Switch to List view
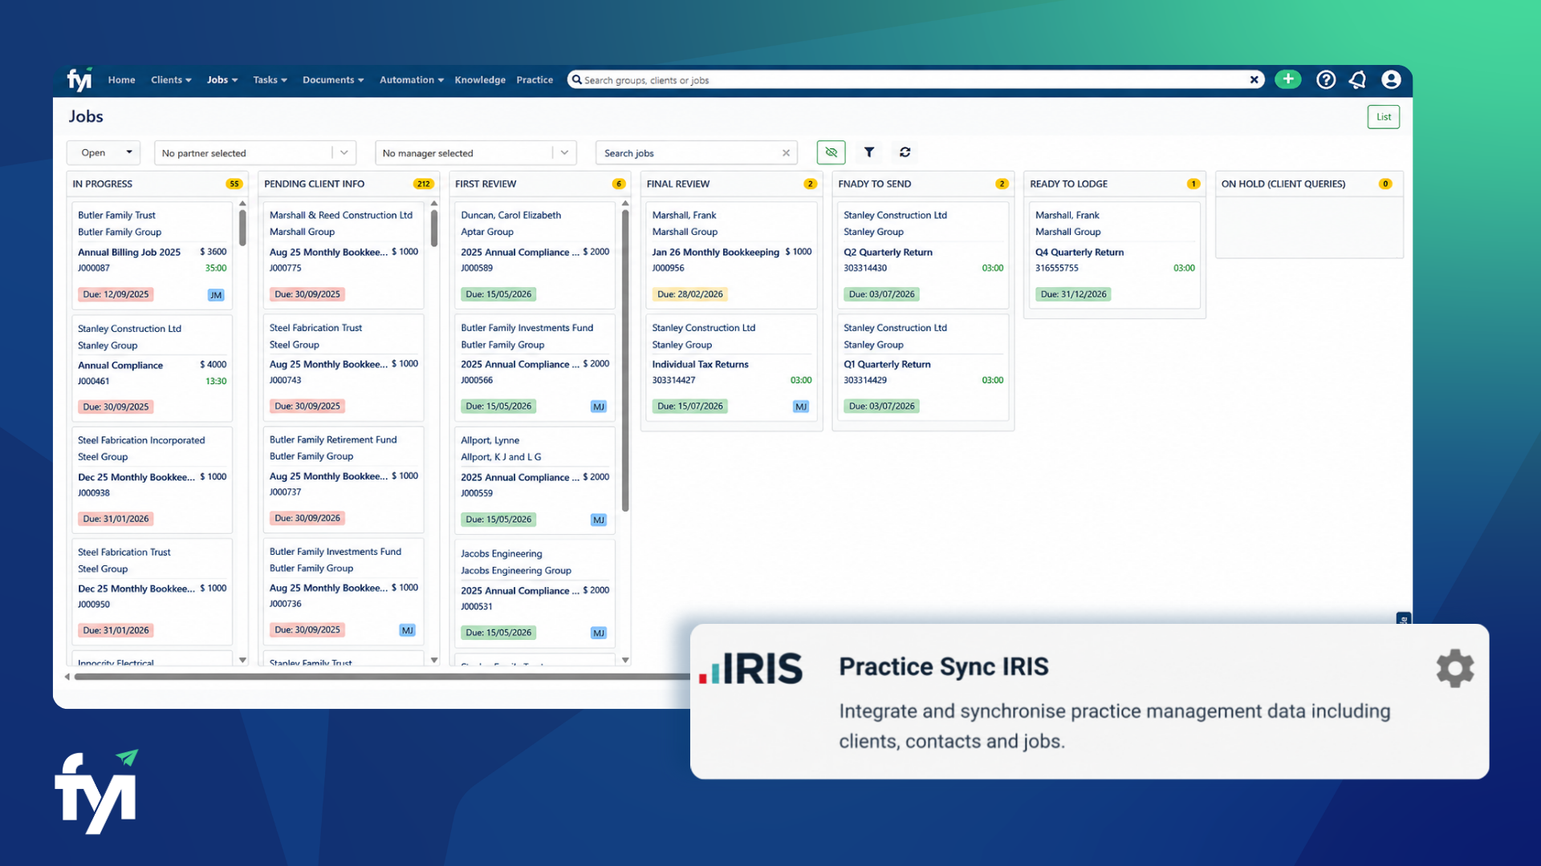1541x866 pixels. pos(1384,117)
